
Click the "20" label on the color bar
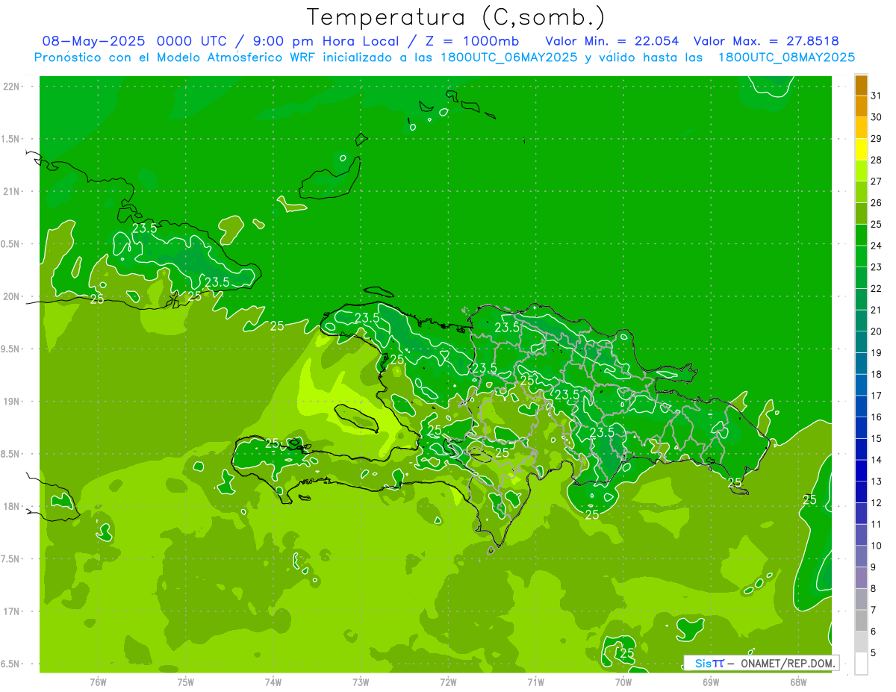pyautogui.click(x=877, y=331)
